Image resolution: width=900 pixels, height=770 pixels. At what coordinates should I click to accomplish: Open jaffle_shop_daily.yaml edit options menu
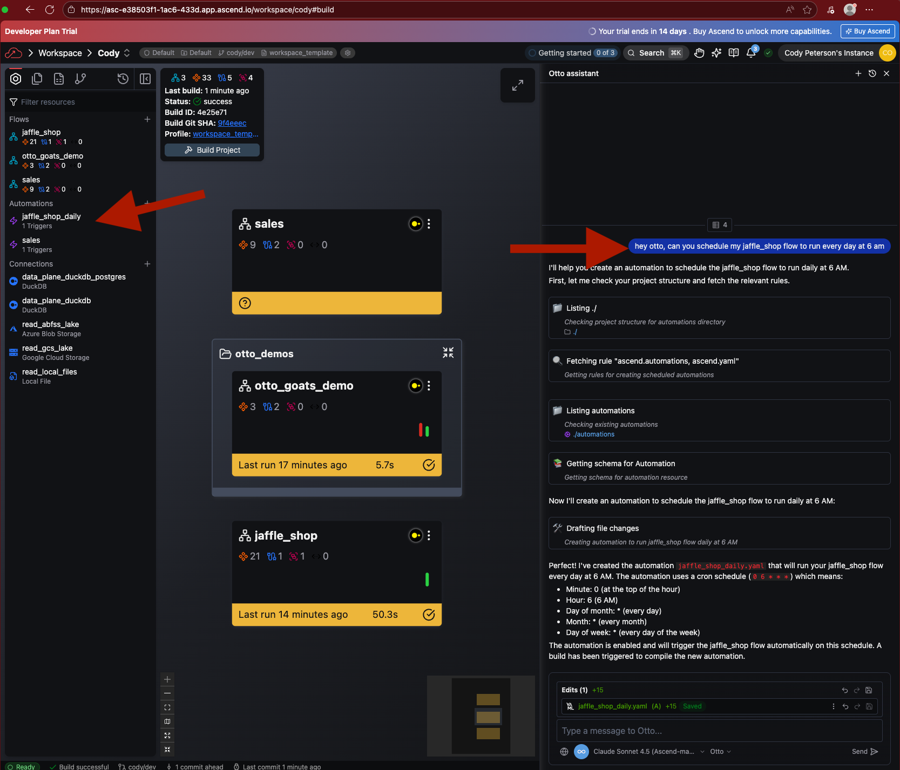tap(834, 706)
